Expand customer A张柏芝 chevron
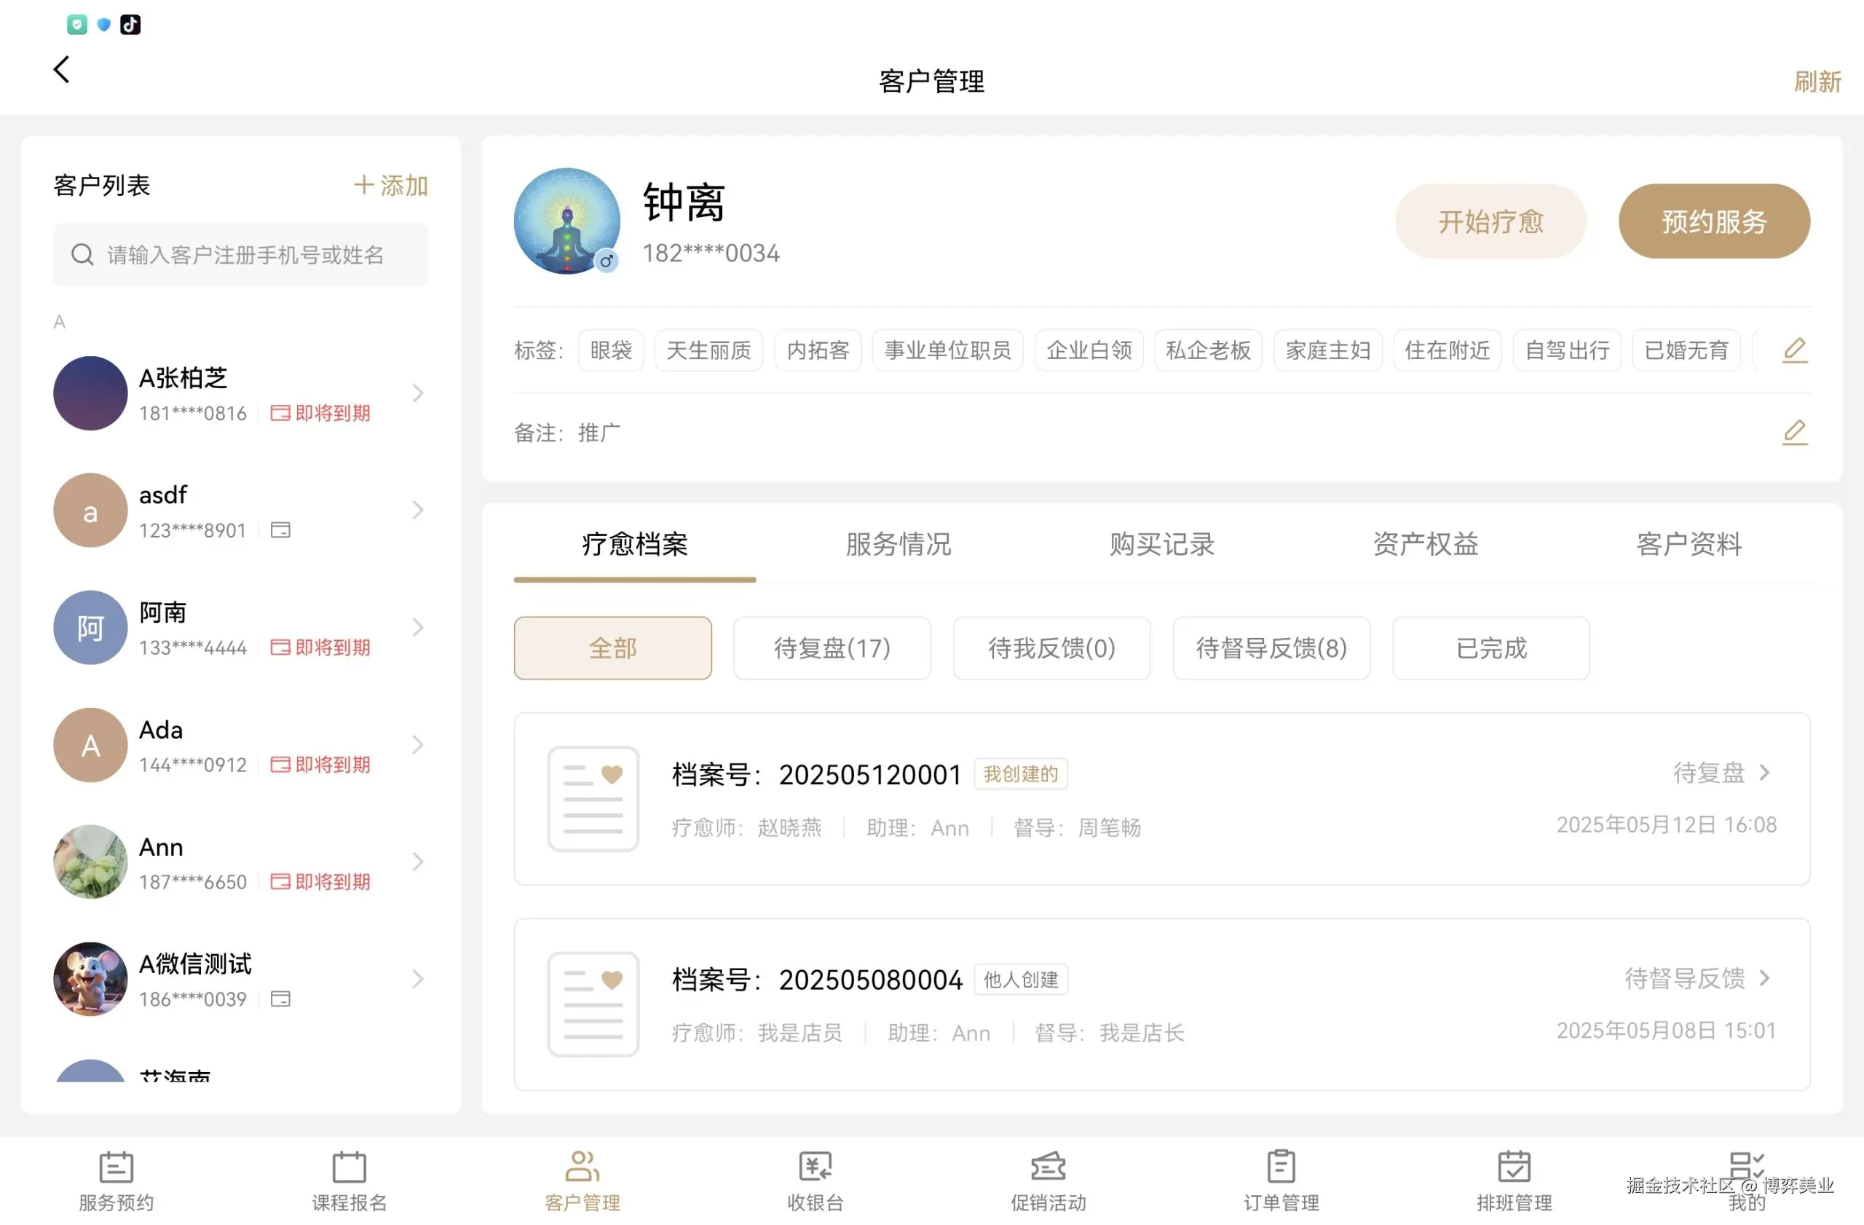This screenshot has width=1864, height=1225. pos(417,393)
